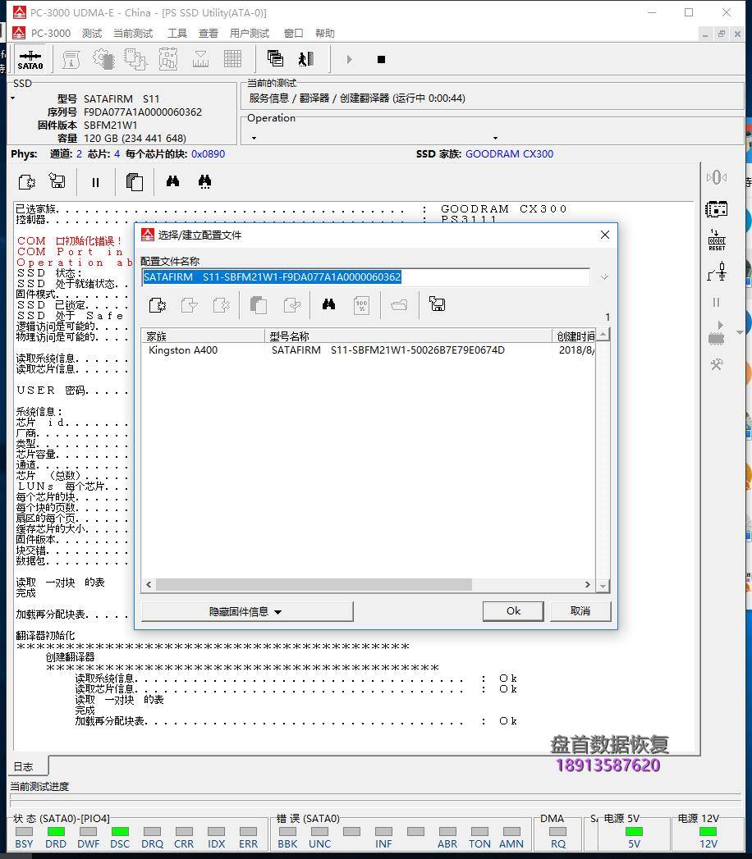Click the binoculars search icon in dialog toolbar
Image resolution: width=752 pixels, height=859 pixels.
[x=328, y=304]
